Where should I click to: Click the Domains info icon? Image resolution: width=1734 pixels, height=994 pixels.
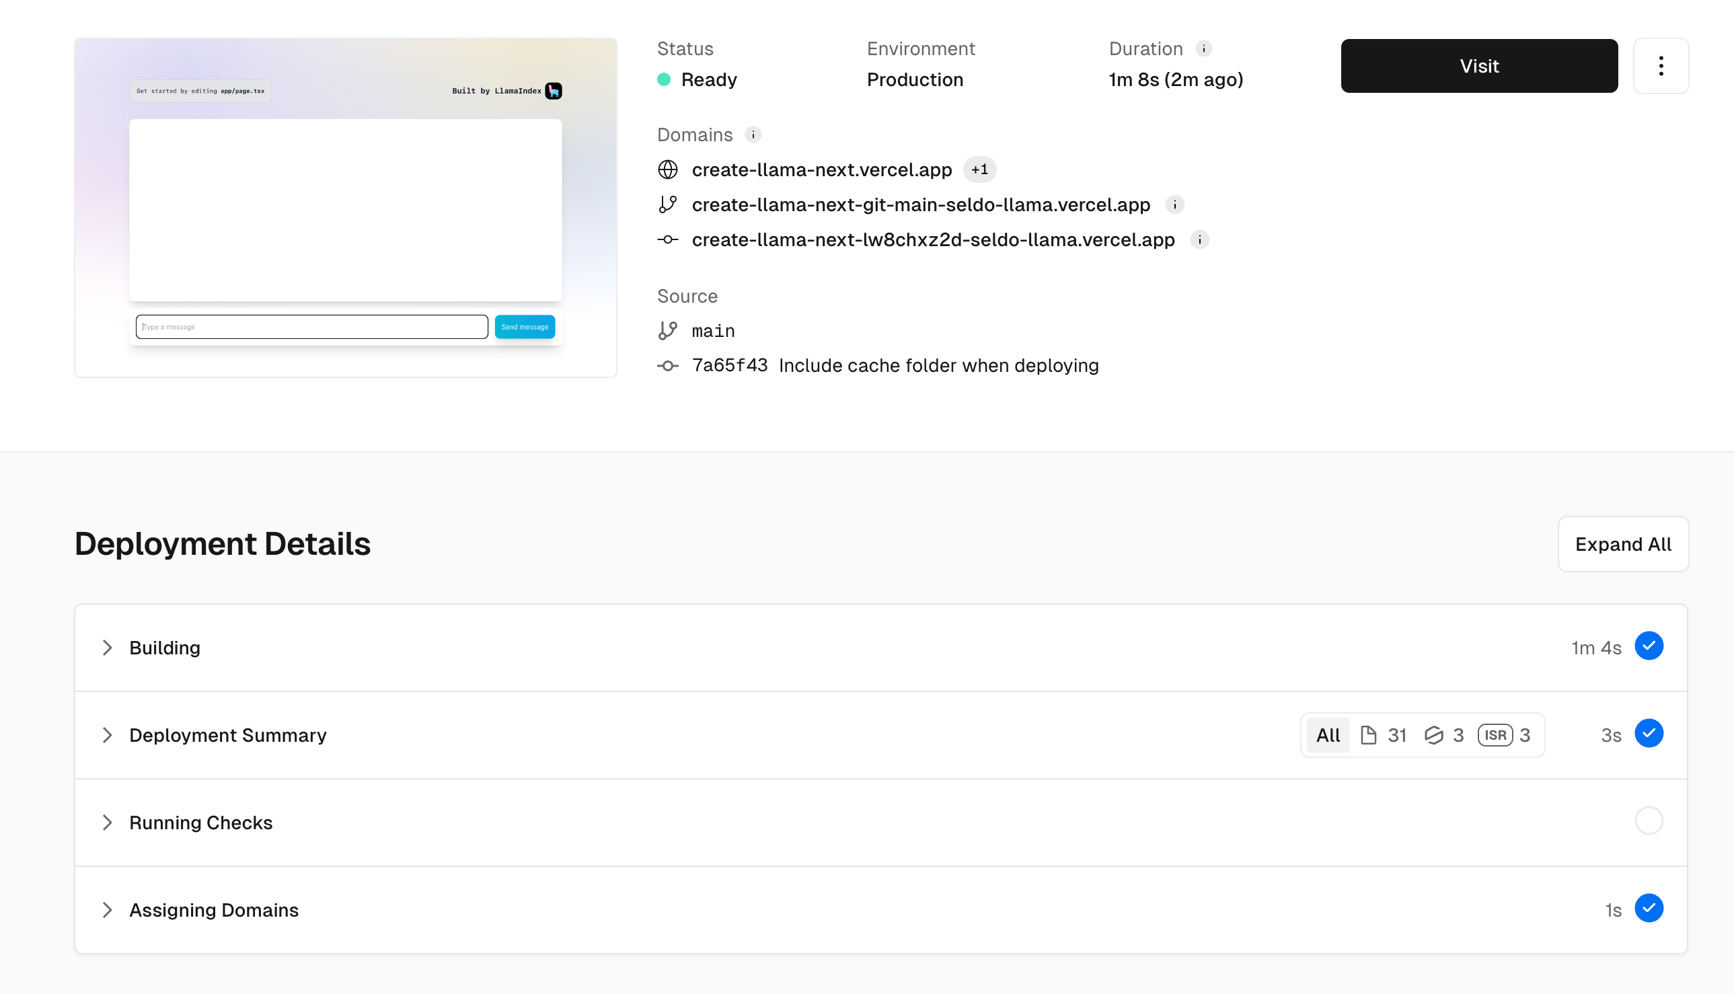(753, 135)
